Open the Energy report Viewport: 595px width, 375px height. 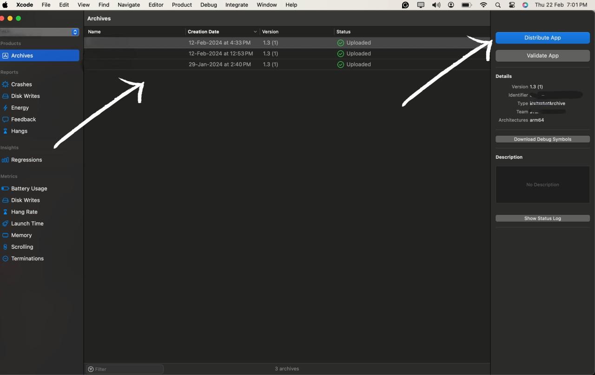20,108
